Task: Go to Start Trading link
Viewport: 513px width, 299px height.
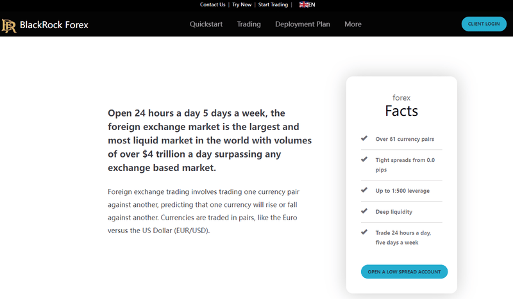Action: tap(273, 4)
